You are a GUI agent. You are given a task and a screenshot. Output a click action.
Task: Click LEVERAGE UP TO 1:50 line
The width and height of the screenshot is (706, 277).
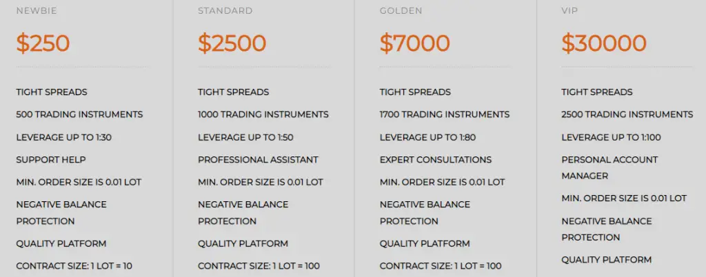tap(245, 137)
